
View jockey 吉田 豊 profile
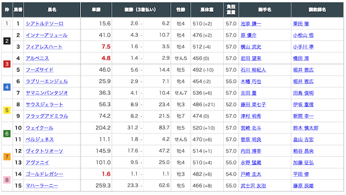click(x=249, y=93)
